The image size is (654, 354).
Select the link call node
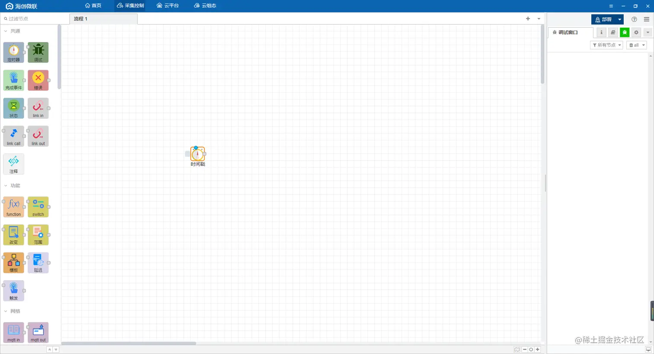[x=13, y=136]
